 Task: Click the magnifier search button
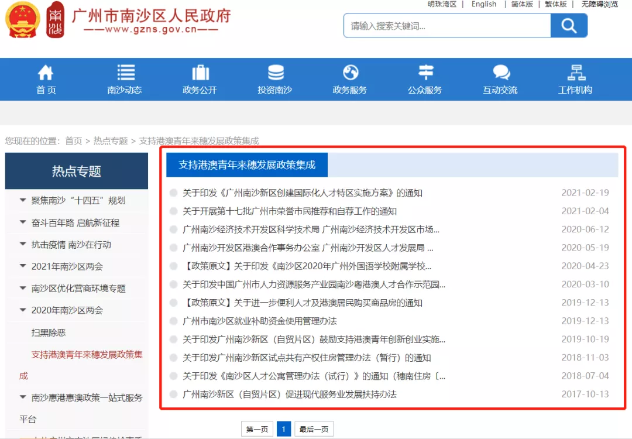coord(569,25)
